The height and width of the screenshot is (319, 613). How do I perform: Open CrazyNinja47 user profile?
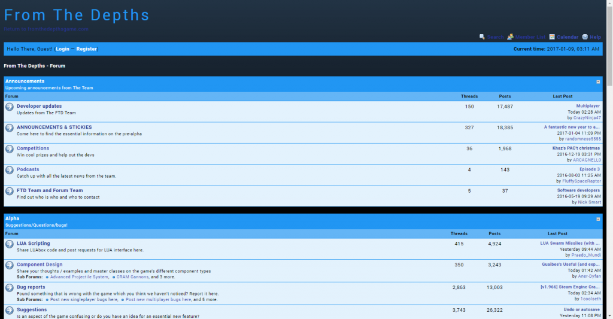coord(587,118)
